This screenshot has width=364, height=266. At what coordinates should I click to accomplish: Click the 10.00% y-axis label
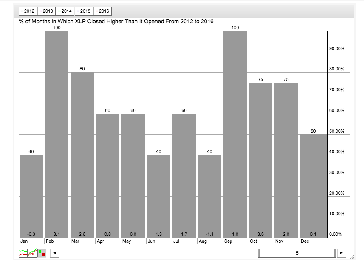pyautogui.click(x=337, y=213)
